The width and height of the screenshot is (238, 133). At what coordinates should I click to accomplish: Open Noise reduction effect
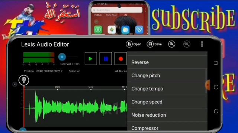coord(167,115)
